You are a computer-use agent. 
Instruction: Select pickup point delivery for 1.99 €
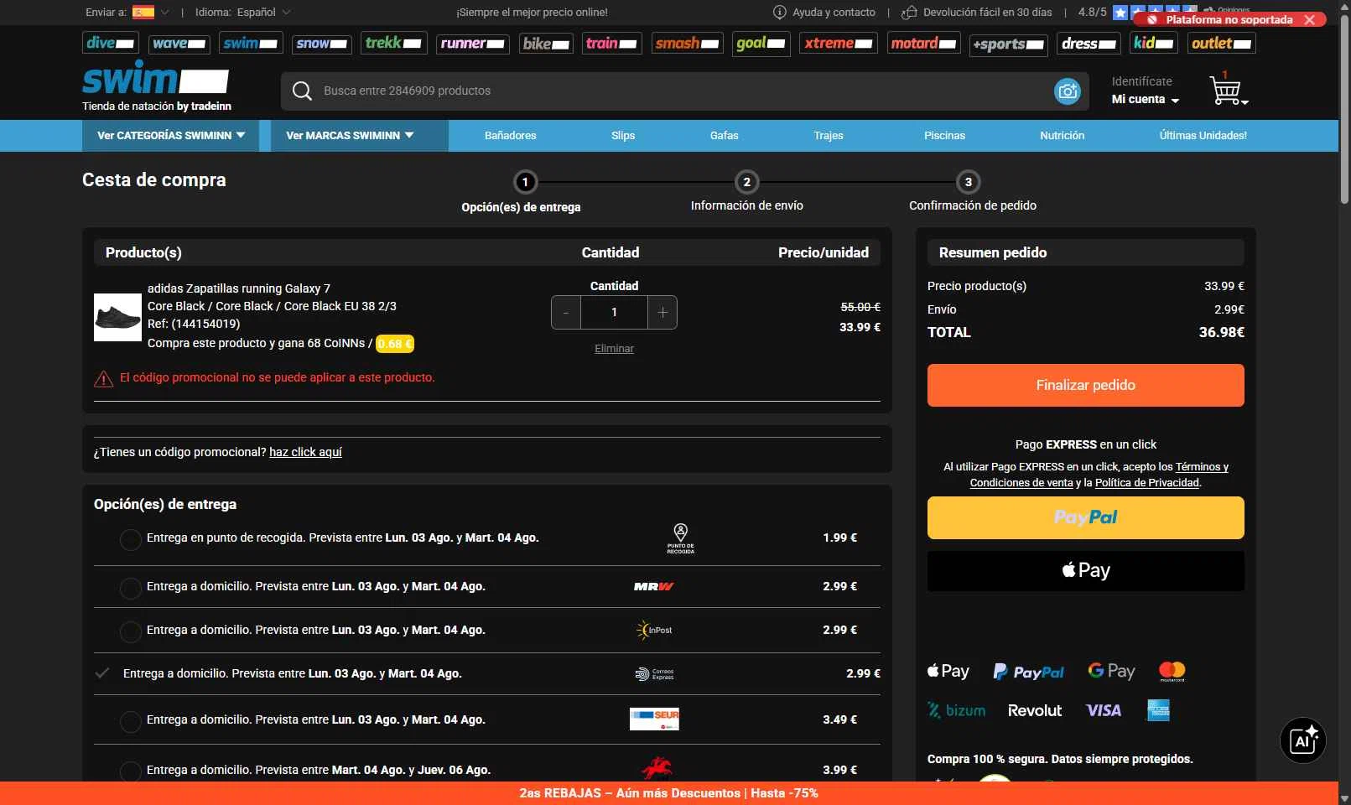[x=130, y=539]
